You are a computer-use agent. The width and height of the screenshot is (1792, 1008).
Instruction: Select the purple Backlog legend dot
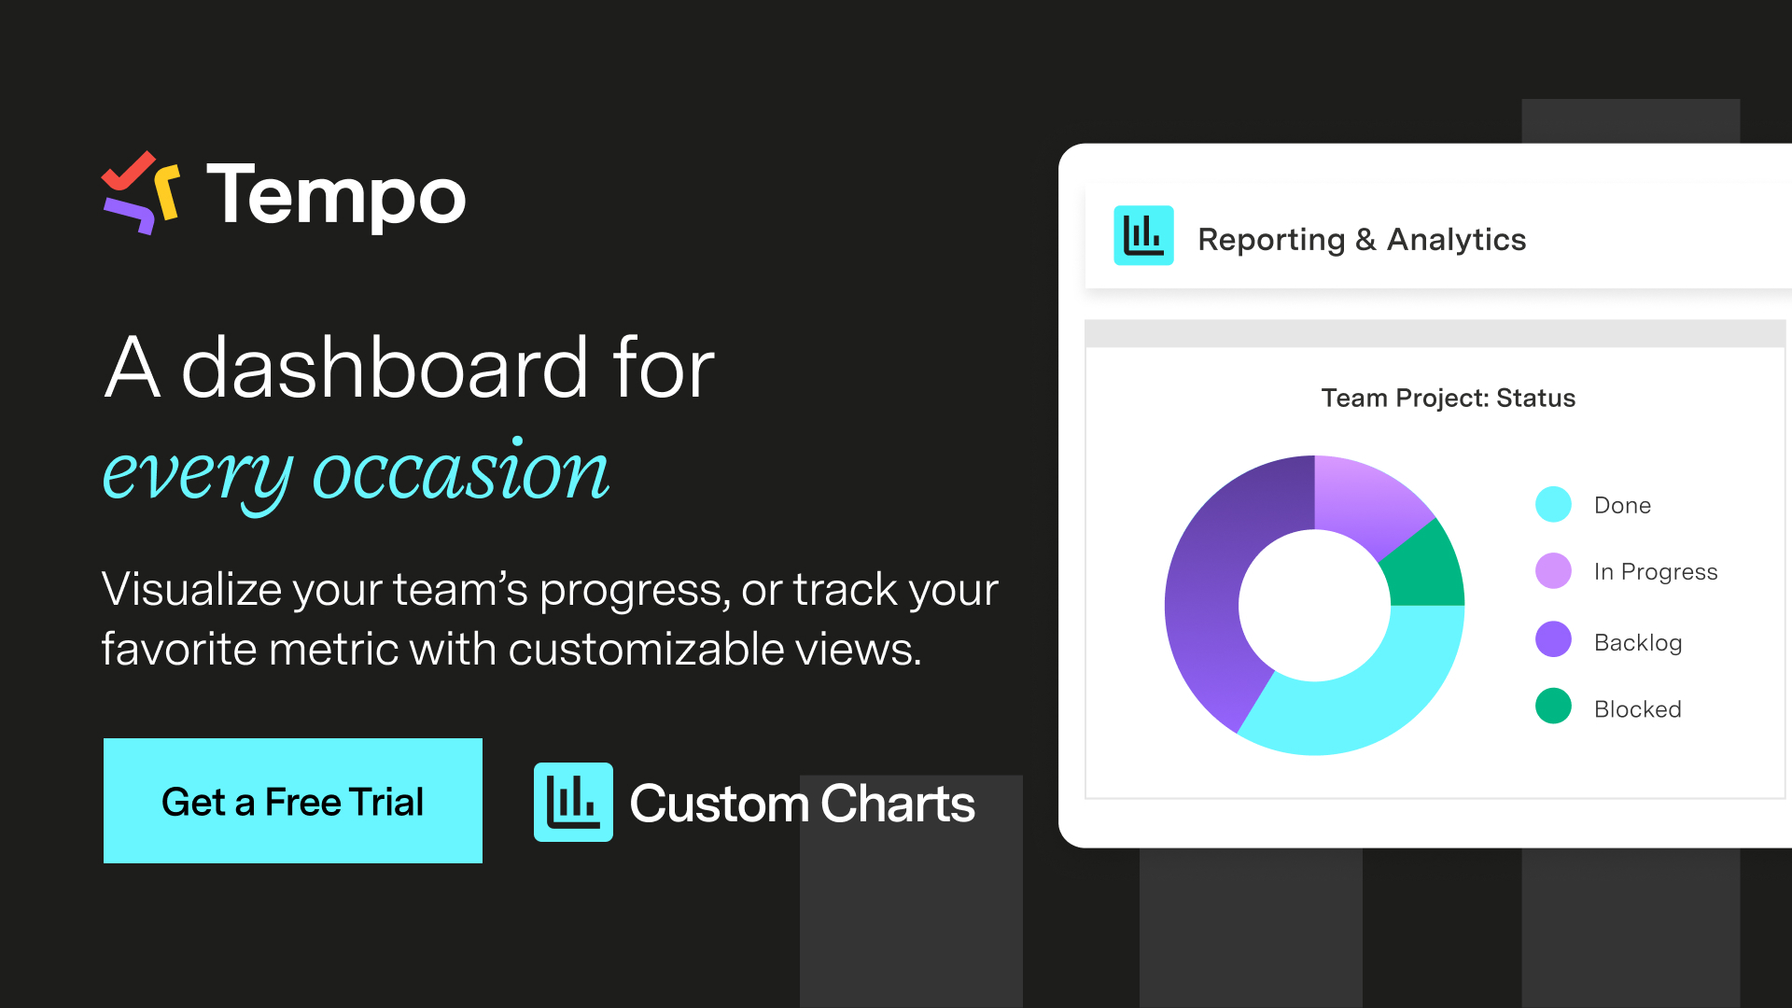[1553, 639]
